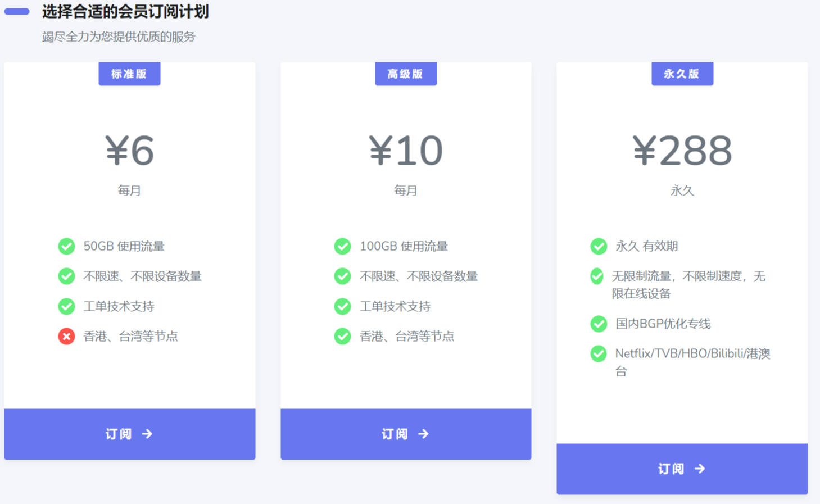The image size is (820, 504).
Task: Click the 标准版 plan badge
Action: point(129,74)
